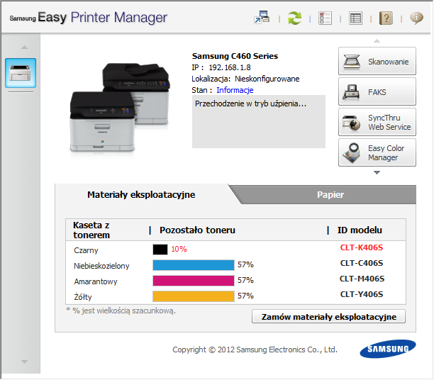This screenshot has width=434, height=380.
Task: Click the Żółty toner row label
Action: 83,297
